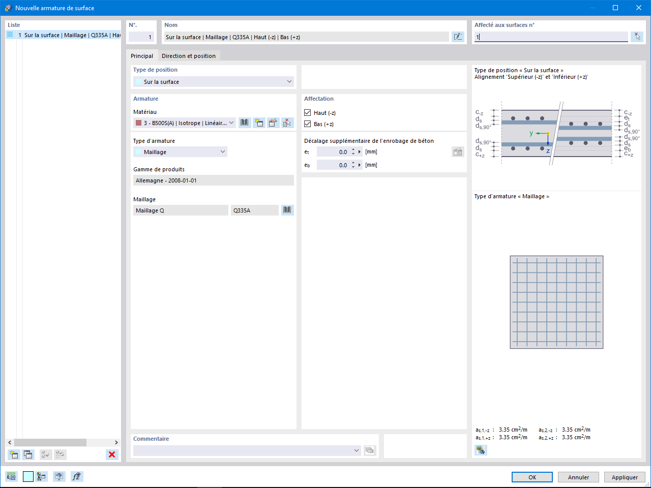This screenshot has height=488, width=651.
Task: Open the Type d'armature Maillage dropdown
Action: tap(222, 151)
